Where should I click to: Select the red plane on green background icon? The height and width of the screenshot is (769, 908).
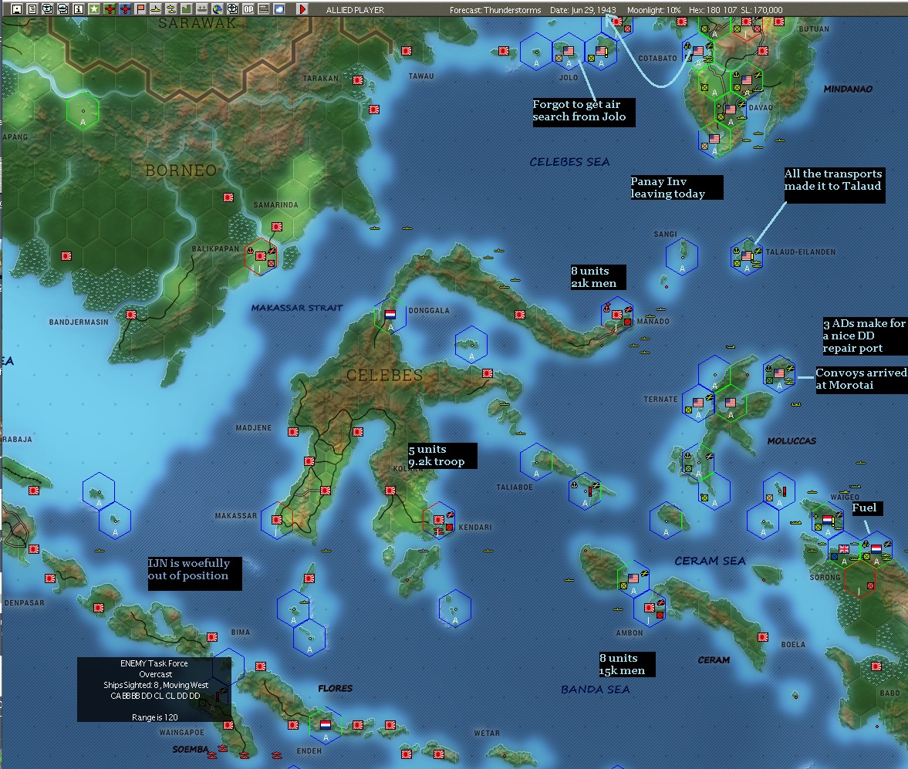[110, 8]
